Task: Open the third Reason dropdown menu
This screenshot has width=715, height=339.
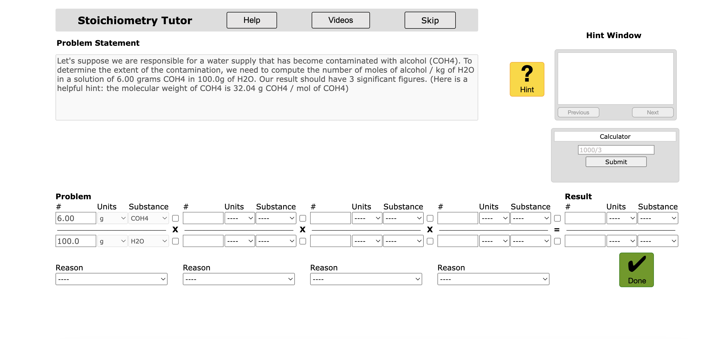Action: (x=363, y=279)
